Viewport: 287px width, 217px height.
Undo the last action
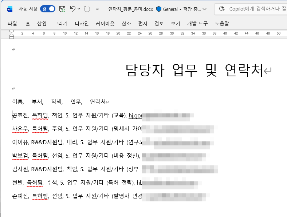click(73, 9)
